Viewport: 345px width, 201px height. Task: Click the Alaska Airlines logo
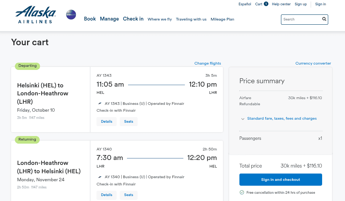tap(36, 15)
